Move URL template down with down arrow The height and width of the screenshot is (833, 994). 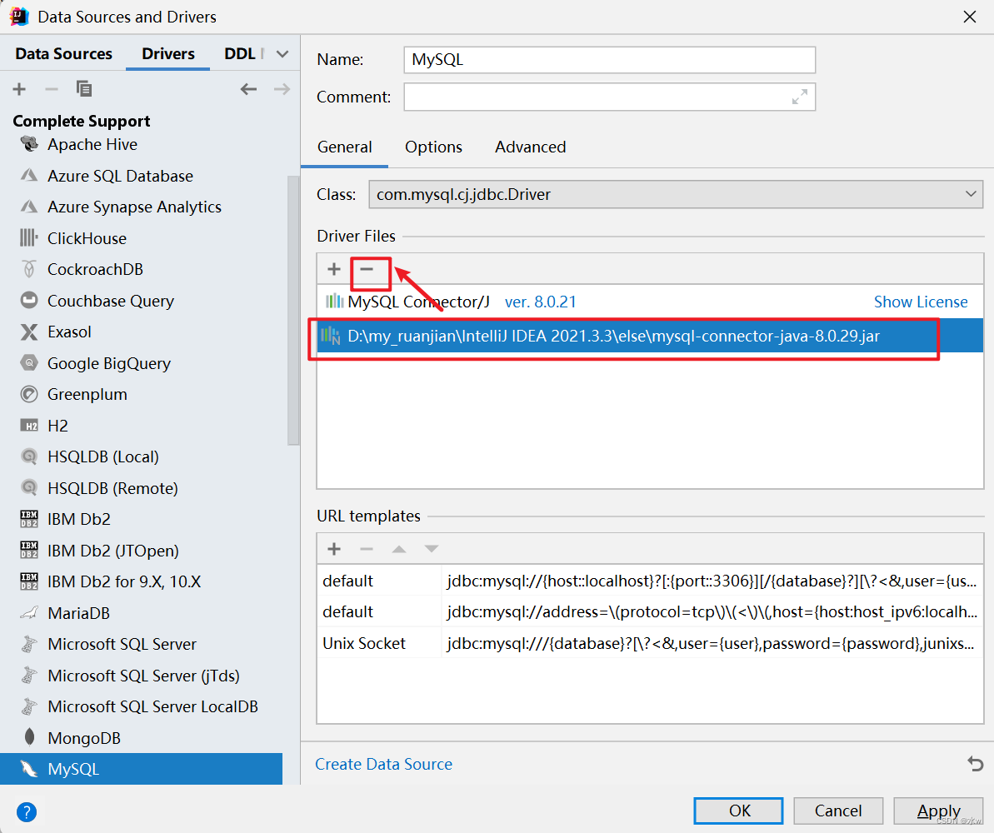(431, 548)
